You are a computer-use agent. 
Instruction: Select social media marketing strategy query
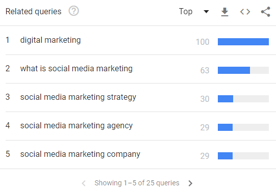tap(78, 97)
